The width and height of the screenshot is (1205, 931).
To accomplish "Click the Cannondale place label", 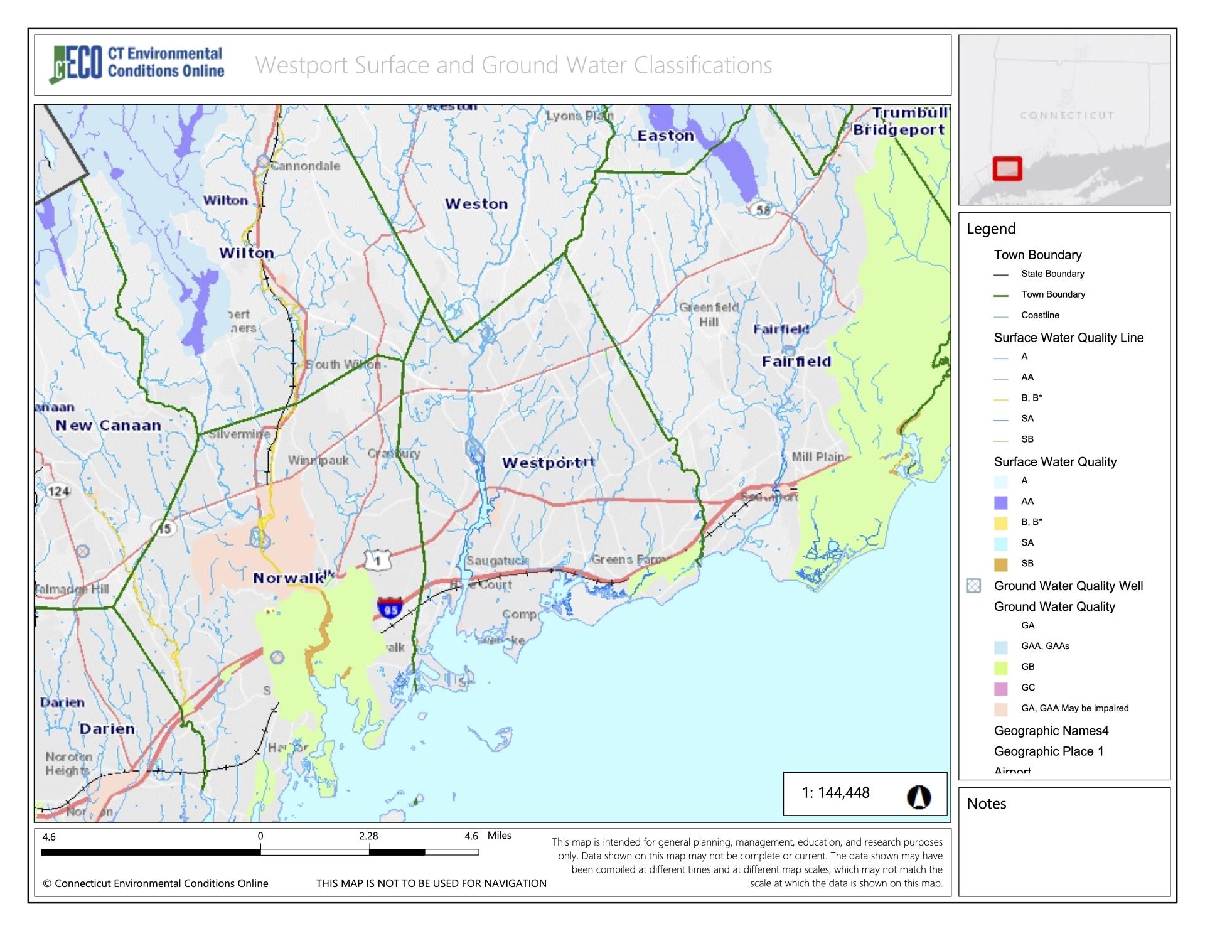I will click(x=306, y=166).
